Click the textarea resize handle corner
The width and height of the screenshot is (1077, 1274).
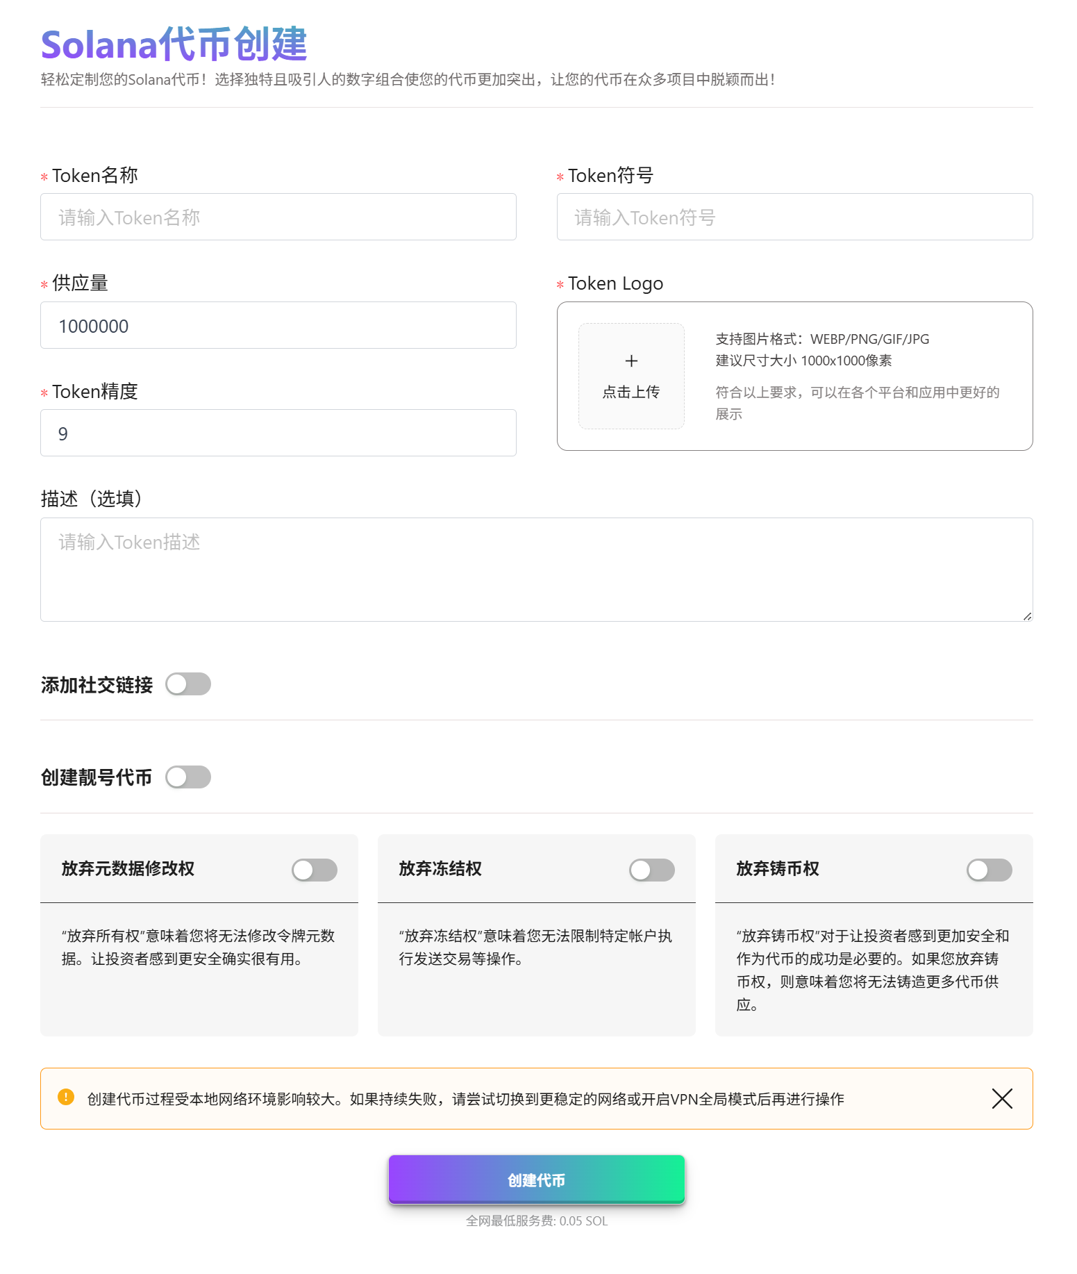click(1027, 615)
